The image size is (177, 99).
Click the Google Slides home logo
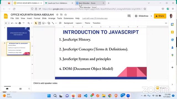tap(6, 16)
